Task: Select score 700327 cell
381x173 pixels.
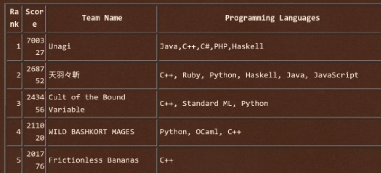Action: click(35, 47)
